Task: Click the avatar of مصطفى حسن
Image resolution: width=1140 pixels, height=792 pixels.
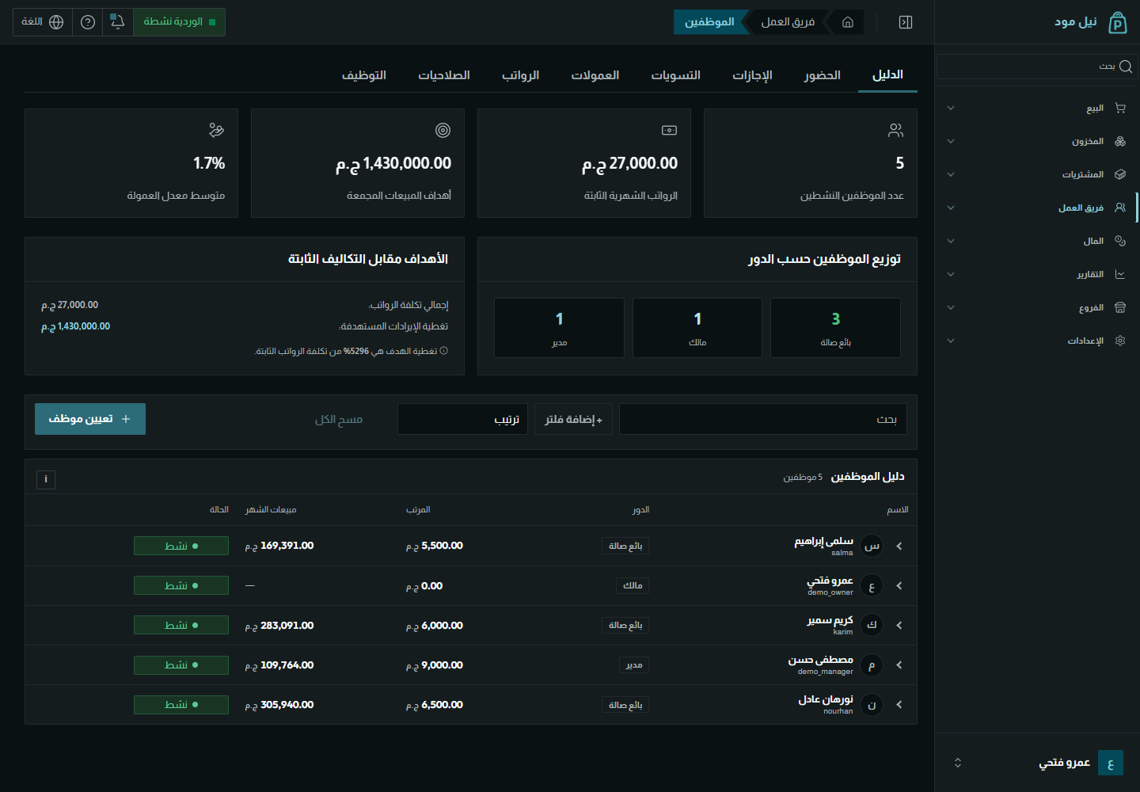Action: click(x=872, y=665)
